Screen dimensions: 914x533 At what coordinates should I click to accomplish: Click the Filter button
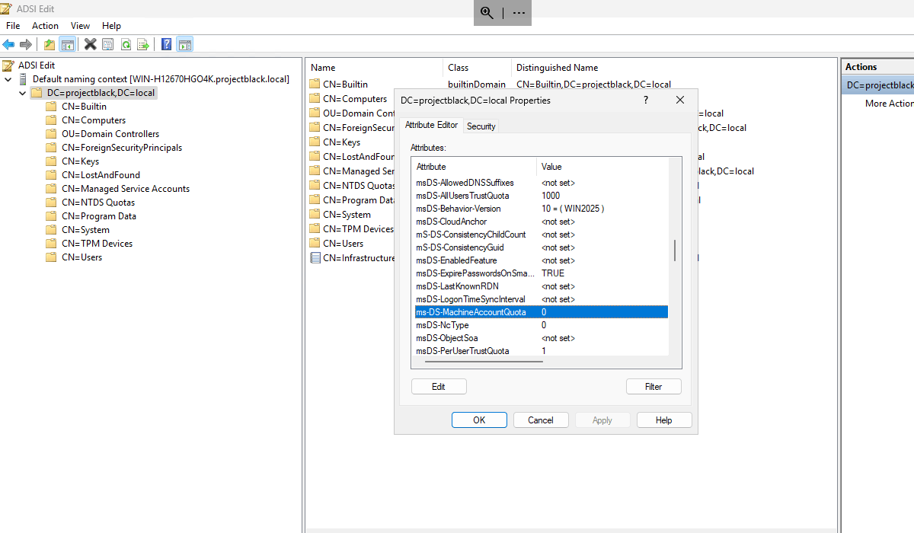click(654, 386)
